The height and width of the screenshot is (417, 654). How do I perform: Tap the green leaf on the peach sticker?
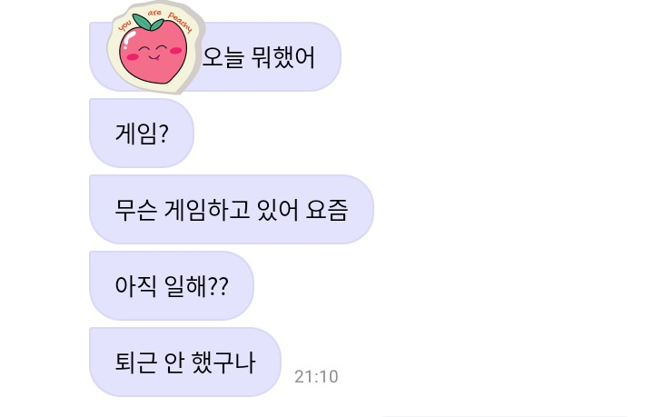(148, 23)
